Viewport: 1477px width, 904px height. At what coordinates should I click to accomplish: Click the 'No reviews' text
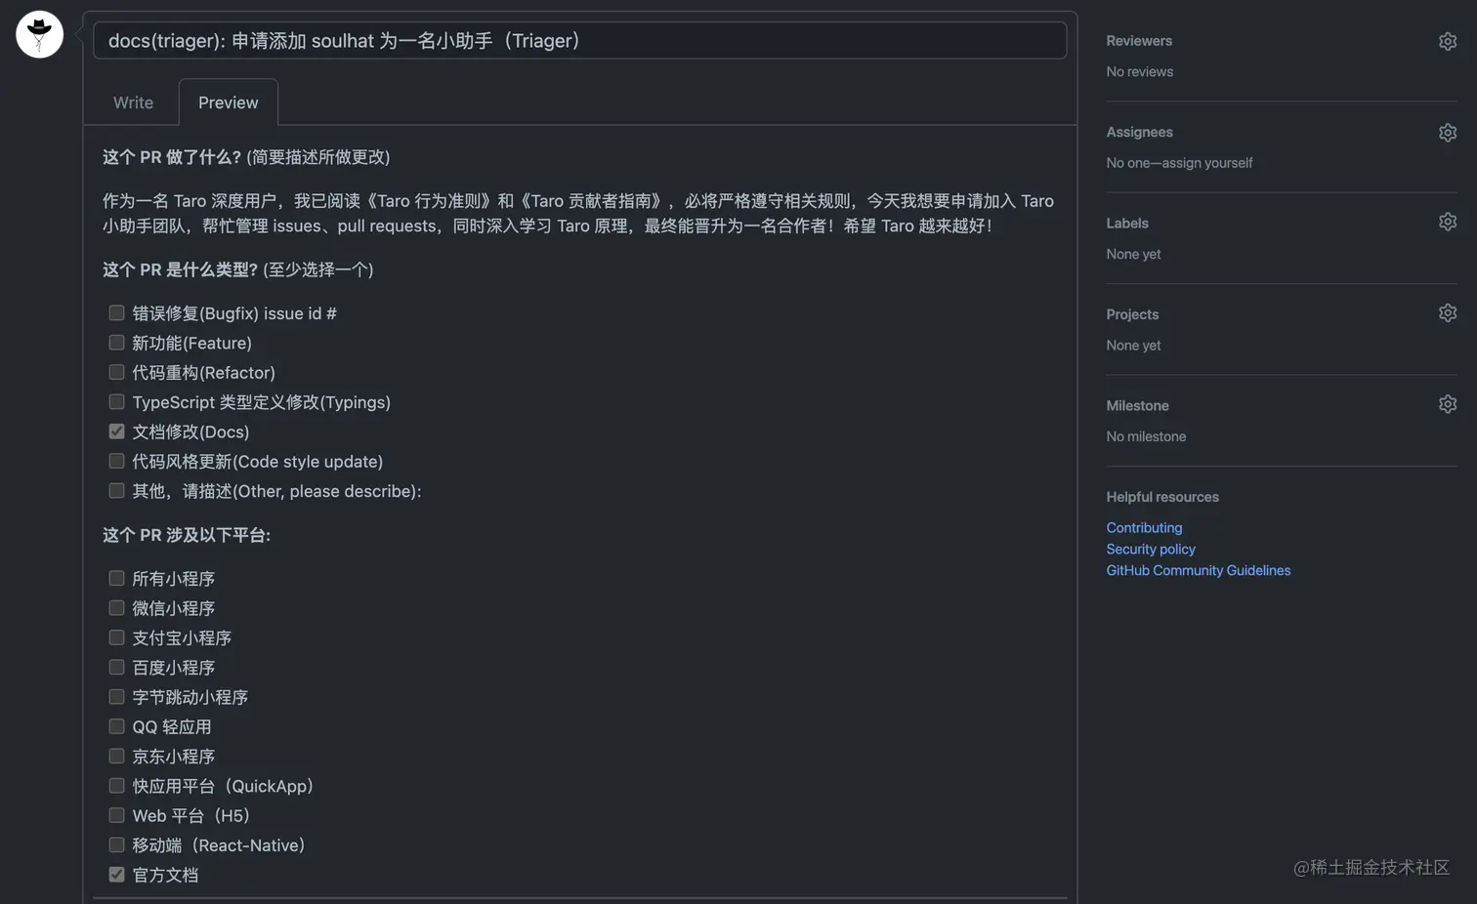pos(1139,72)
